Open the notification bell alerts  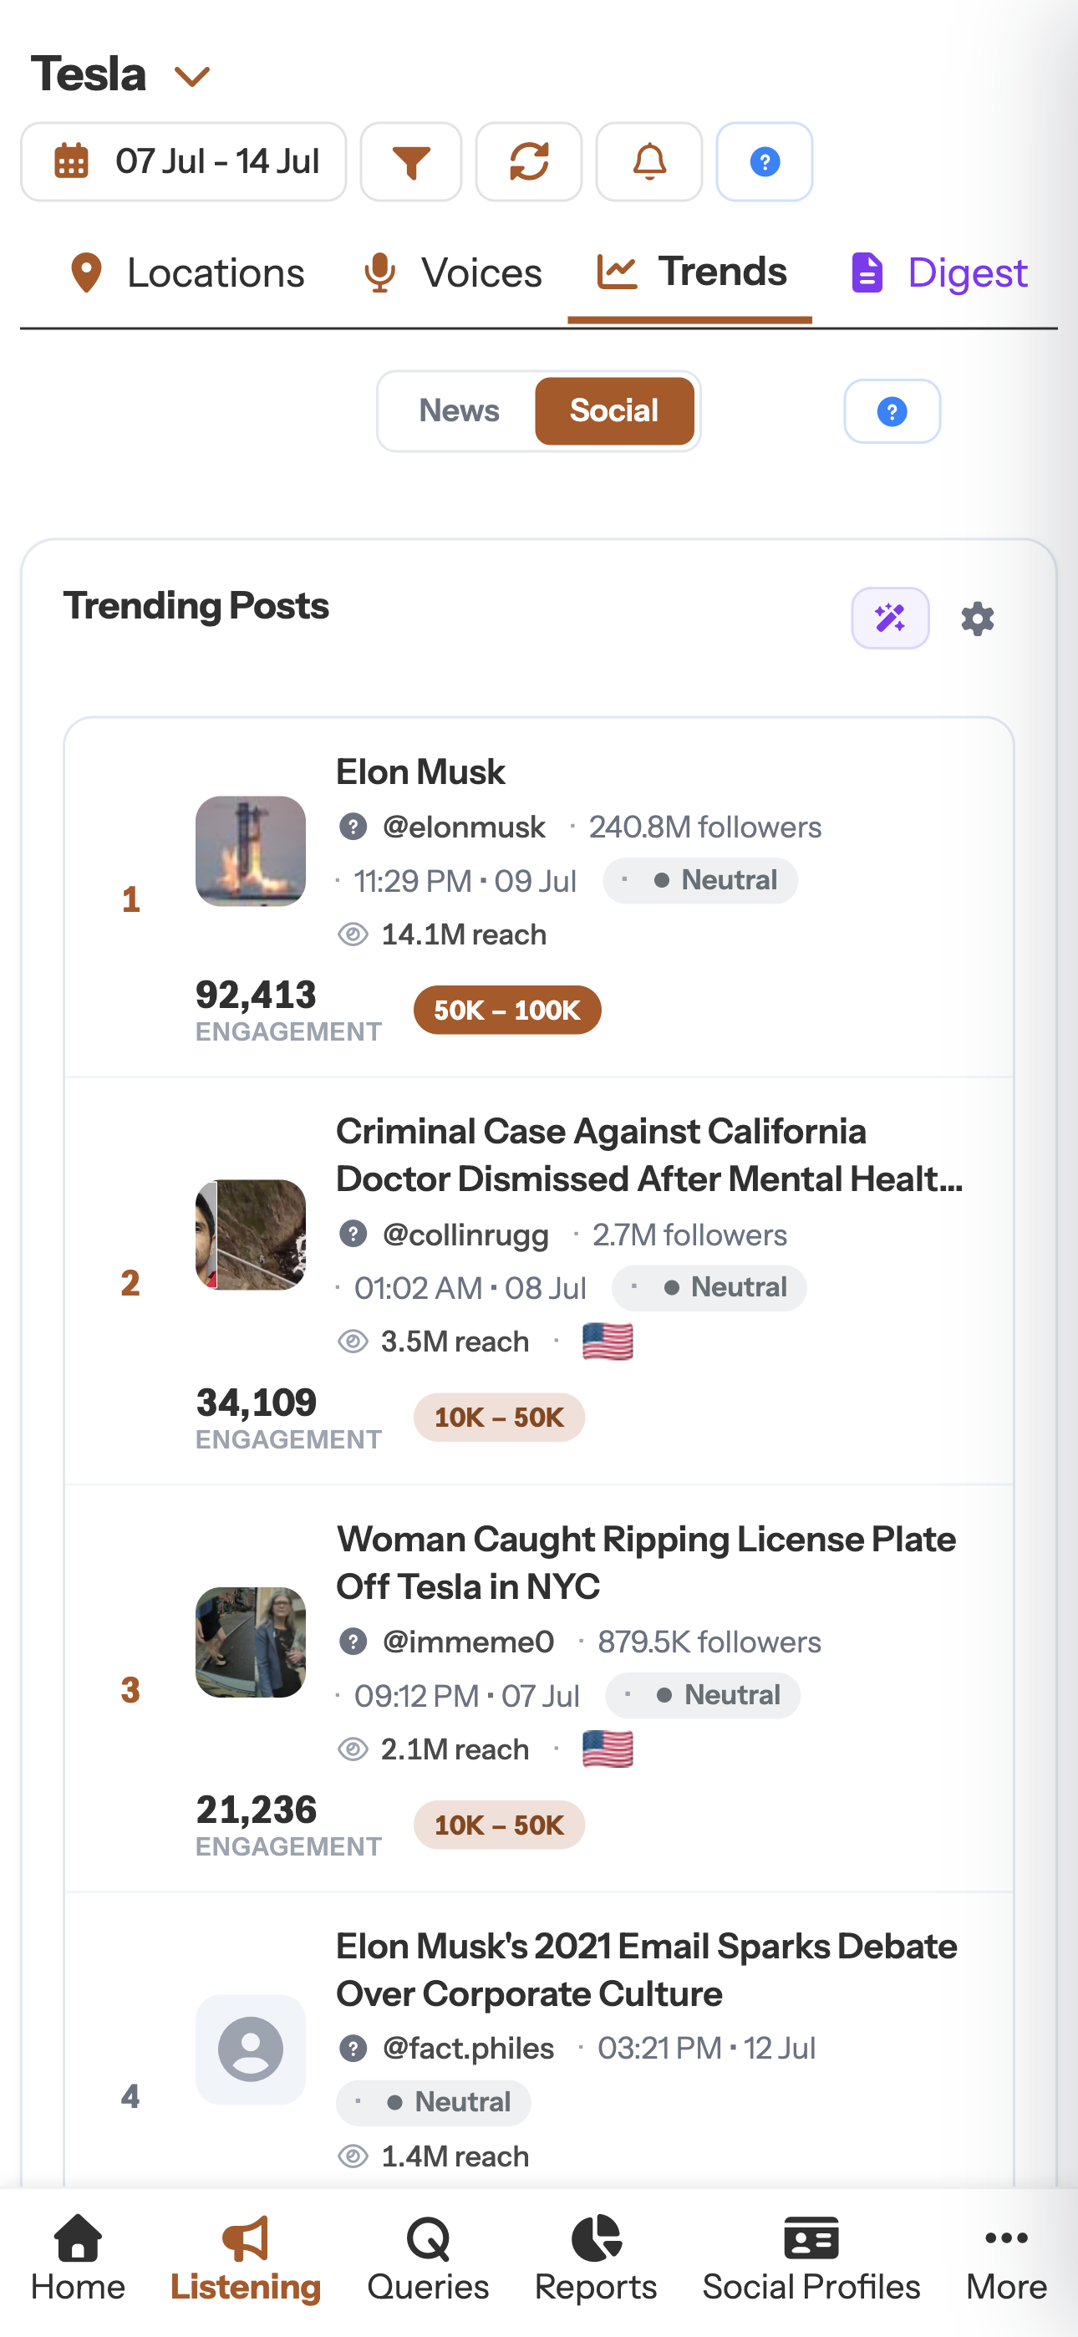(x=648, y=162)
